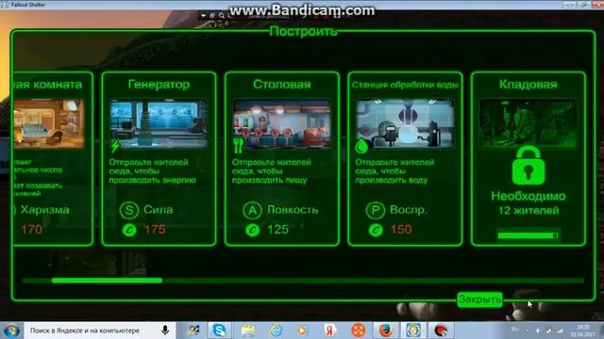Click the Ловкость label
Screen dimensions: 604x339
click(293, 210)
